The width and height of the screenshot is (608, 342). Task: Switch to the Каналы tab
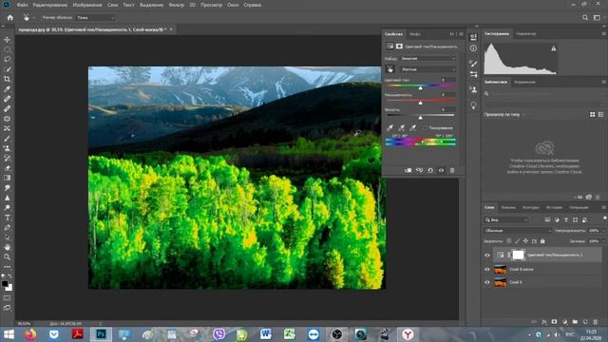pos(508,207)
